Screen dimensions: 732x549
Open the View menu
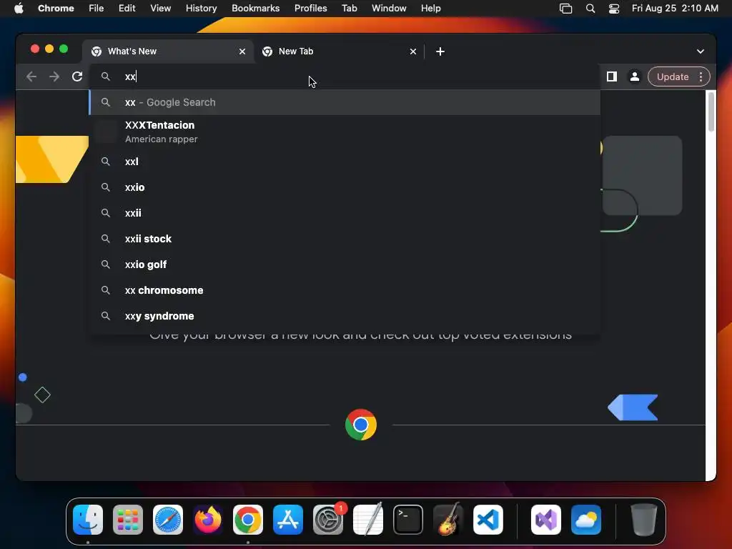161,9
